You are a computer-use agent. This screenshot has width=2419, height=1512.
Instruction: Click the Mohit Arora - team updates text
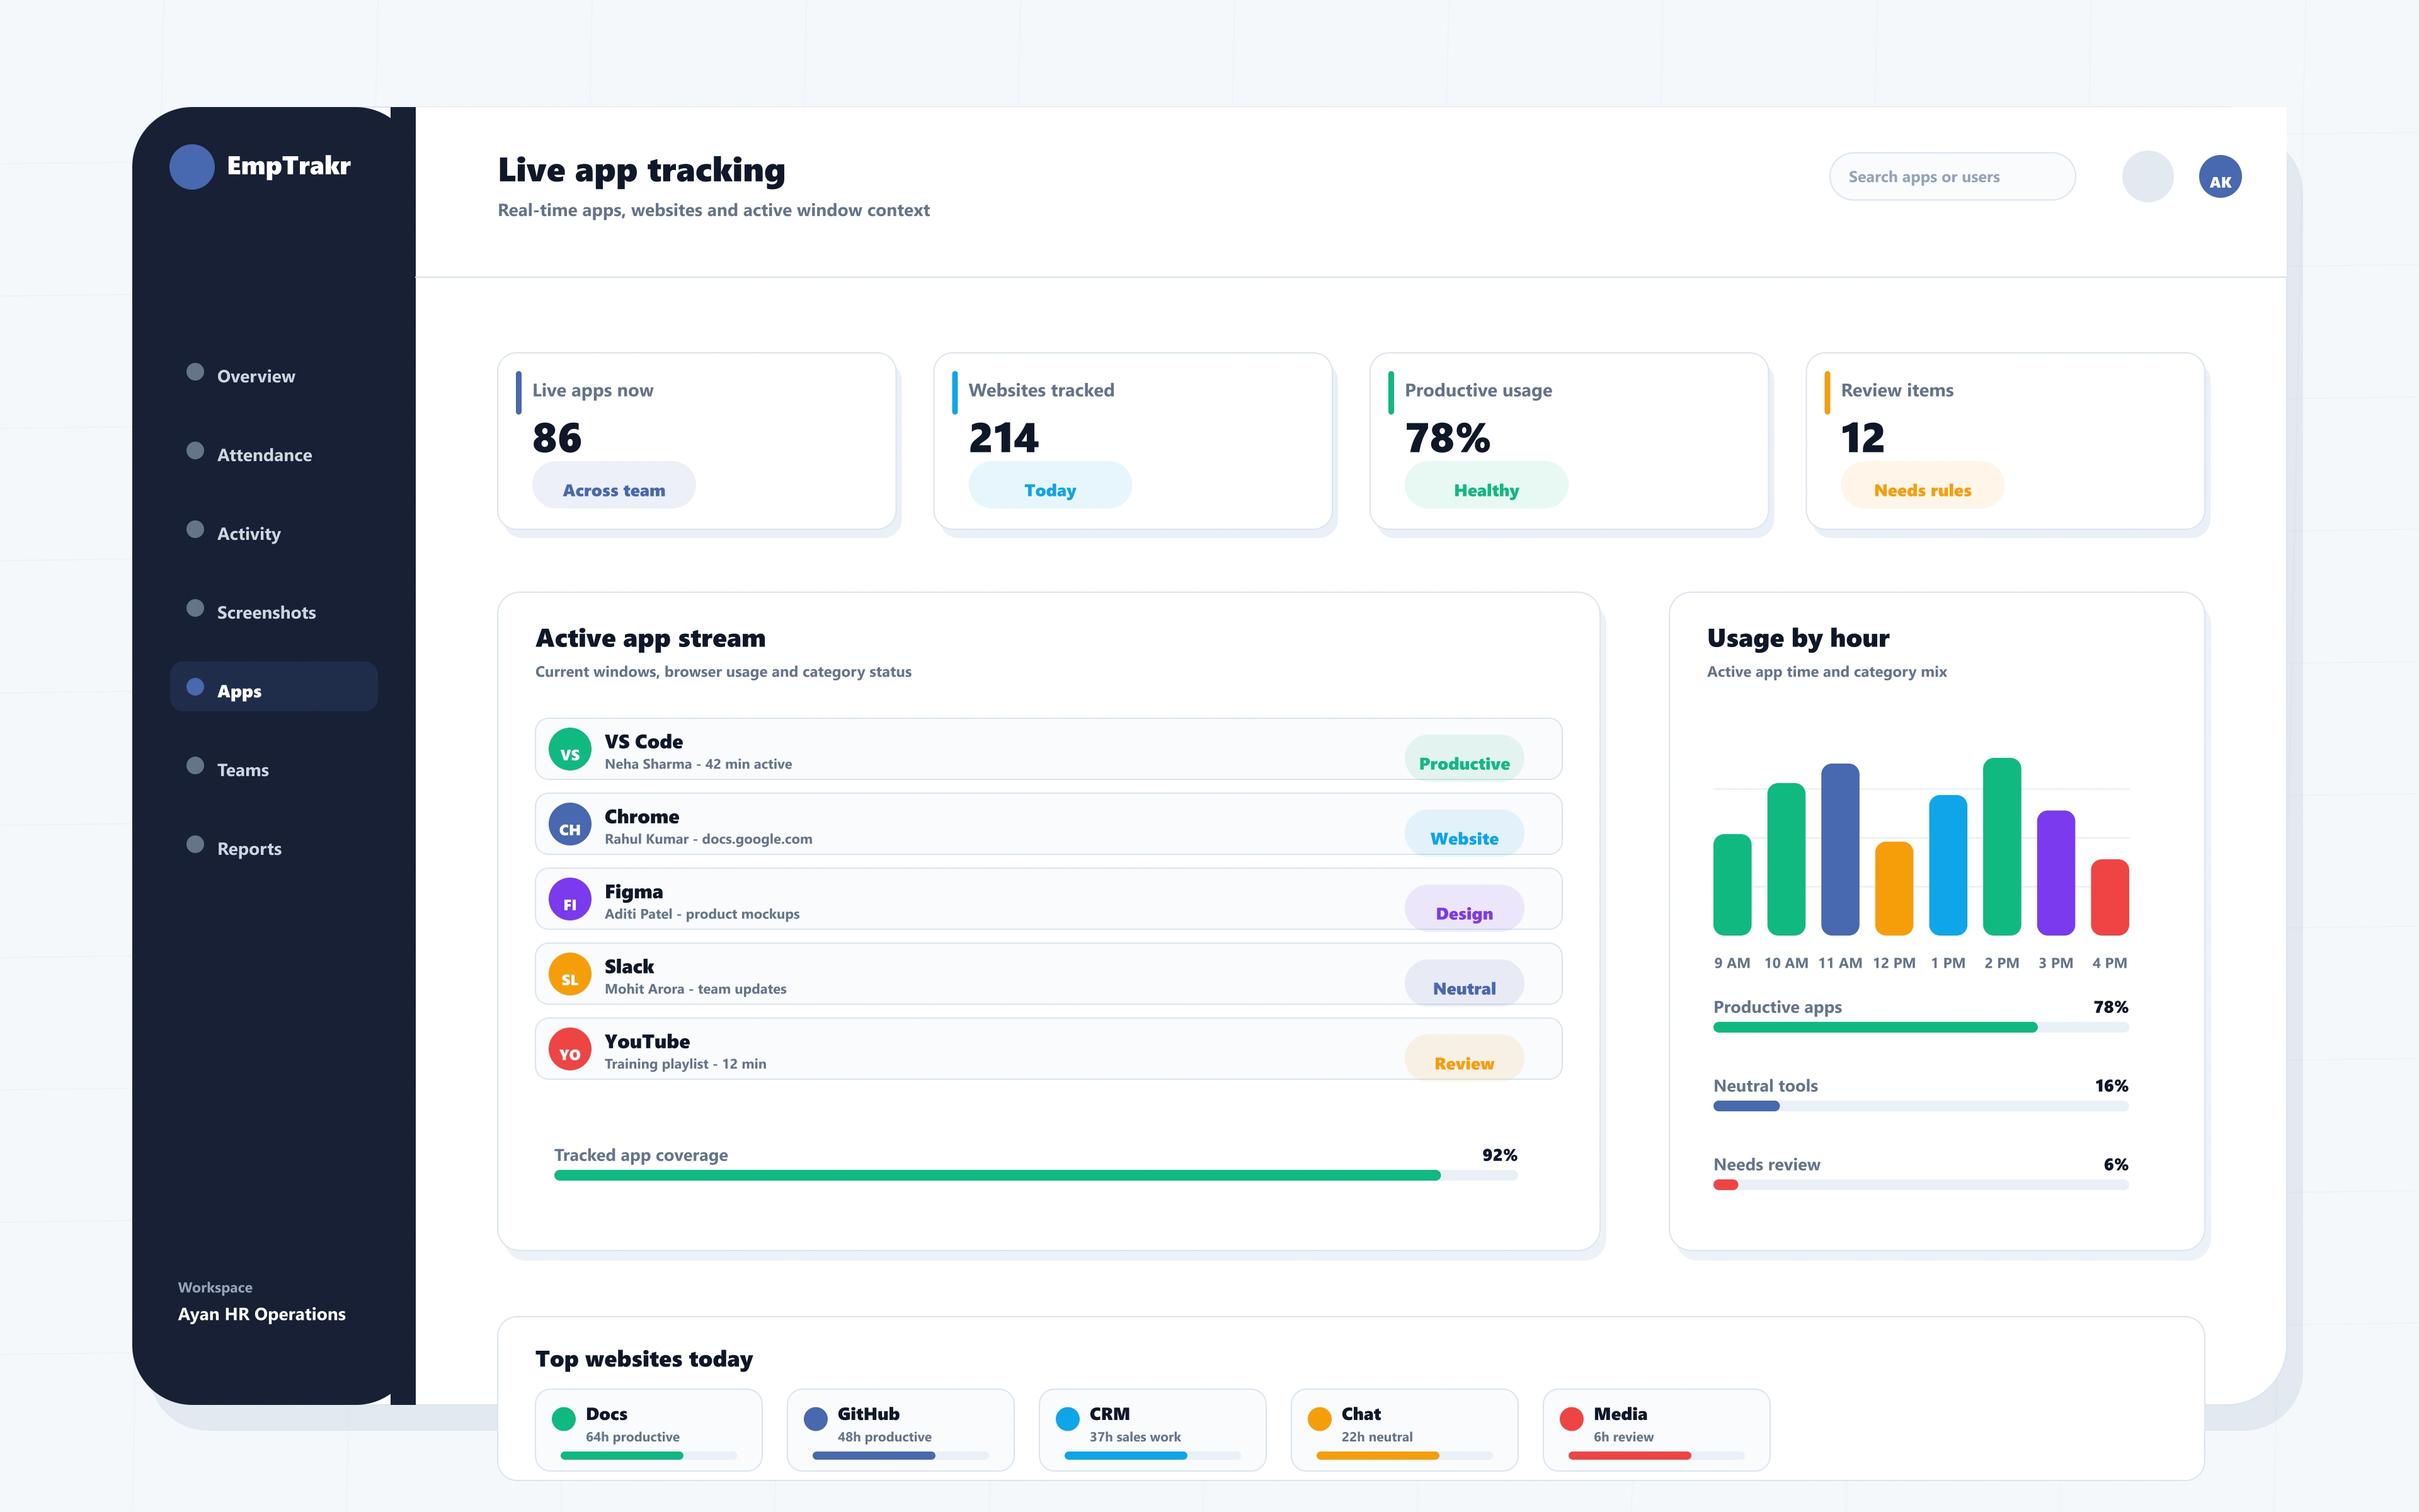695,989
